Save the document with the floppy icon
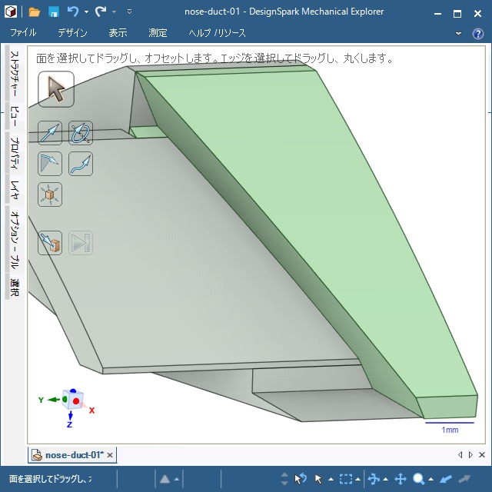The image size is (492, 492). [x=54, y=12]
